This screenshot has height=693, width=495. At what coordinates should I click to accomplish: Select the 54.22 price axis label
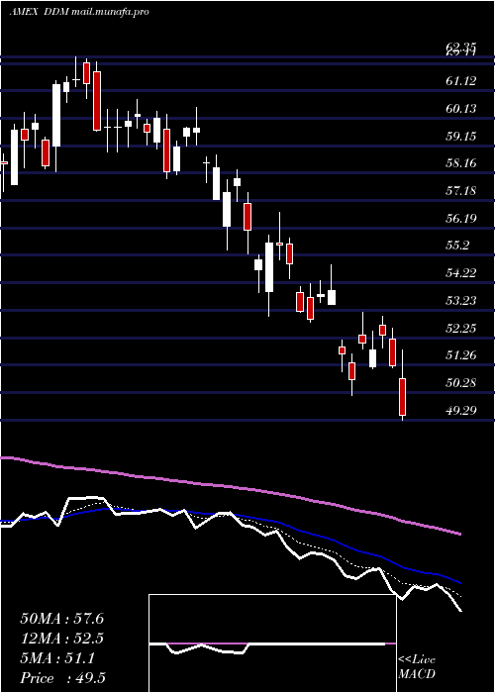click(461, 273)
